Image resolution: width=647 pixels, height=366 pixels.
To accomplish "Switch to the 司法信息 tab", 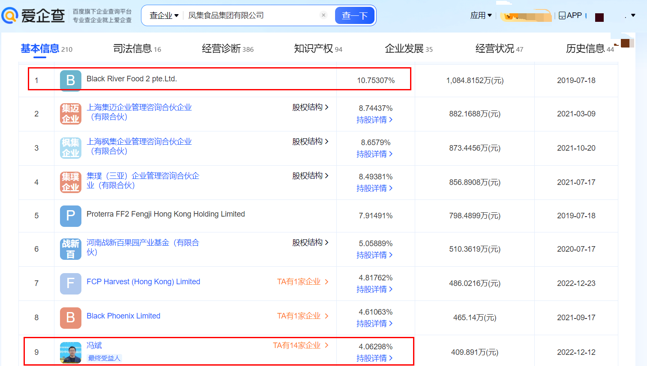I will [x=137, y=49].
